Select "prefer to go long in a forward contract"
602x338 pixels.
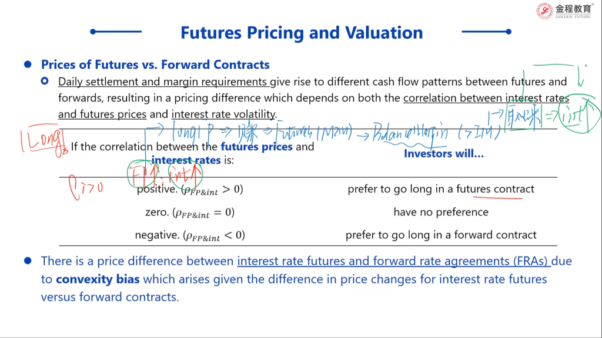click(441, 235)
